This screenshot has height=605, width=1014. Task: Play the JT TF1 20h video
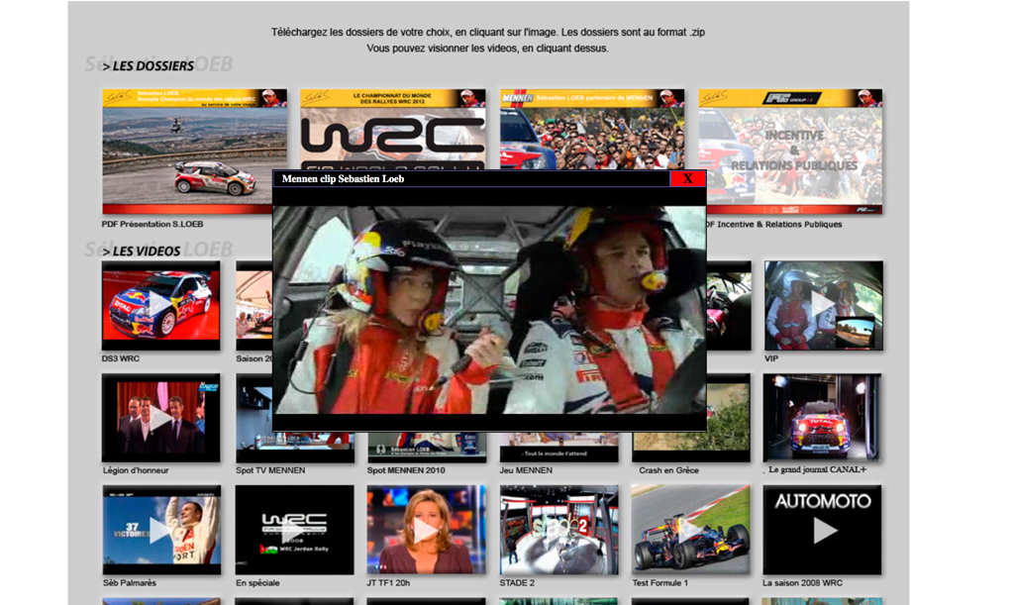pos(426,530)
